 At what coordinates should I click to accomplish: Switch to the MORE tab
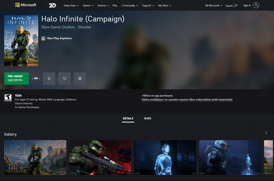(x=148, y=118)
